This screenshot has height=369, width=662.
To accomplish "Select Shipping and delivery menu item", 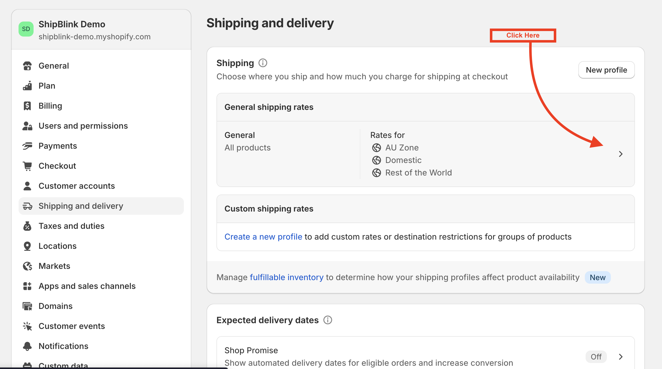I will tap(101, 206).
